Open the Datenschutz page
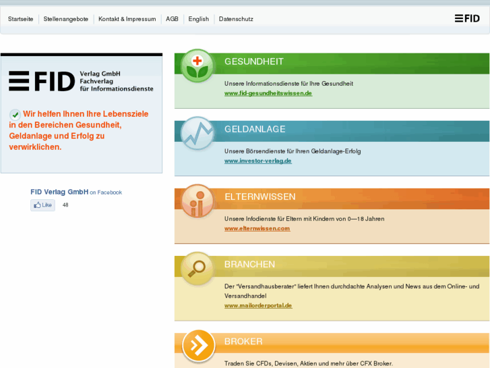The height and width of the screenshot is (368, 490). pos(236,19)
